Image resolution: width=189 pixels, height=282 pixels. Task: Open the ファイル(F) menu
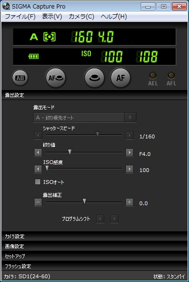(x=20, y=17)
